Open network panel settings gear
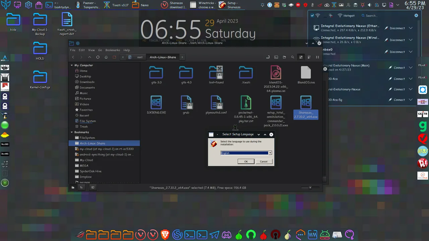Screen dimensions: 429x241 pyautogui.click(x=416, y=15)
